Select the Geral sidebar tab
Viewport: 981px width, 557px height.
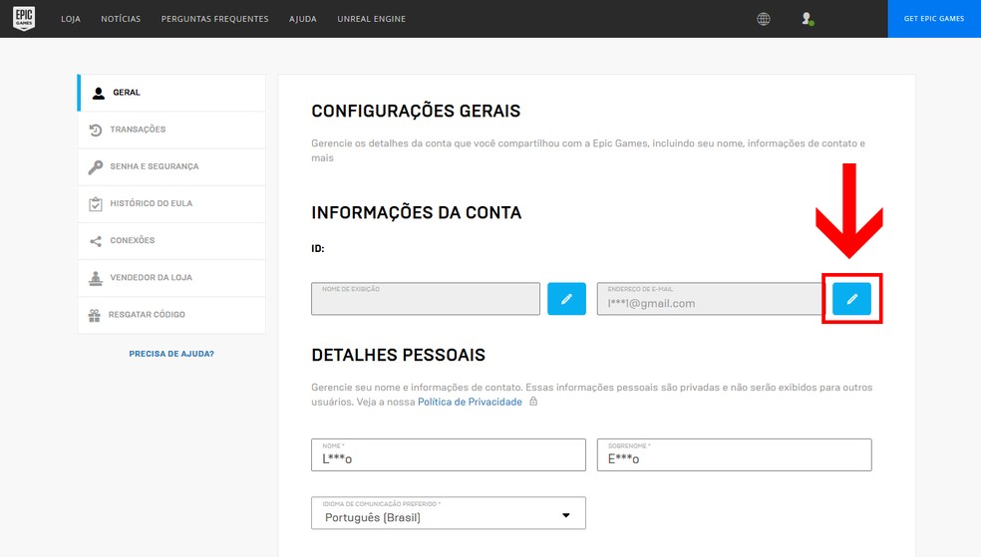pyautogui.click(x=171, y=93)
